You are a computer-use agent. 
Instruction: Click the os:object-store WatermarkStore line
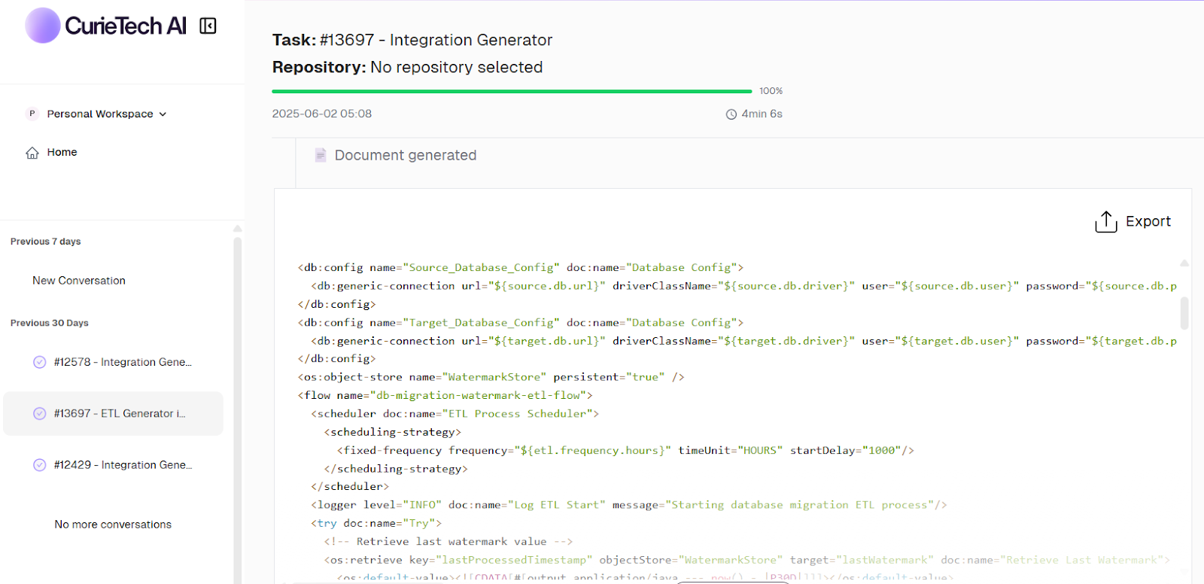pyautogui.click(x=491, y=377)
